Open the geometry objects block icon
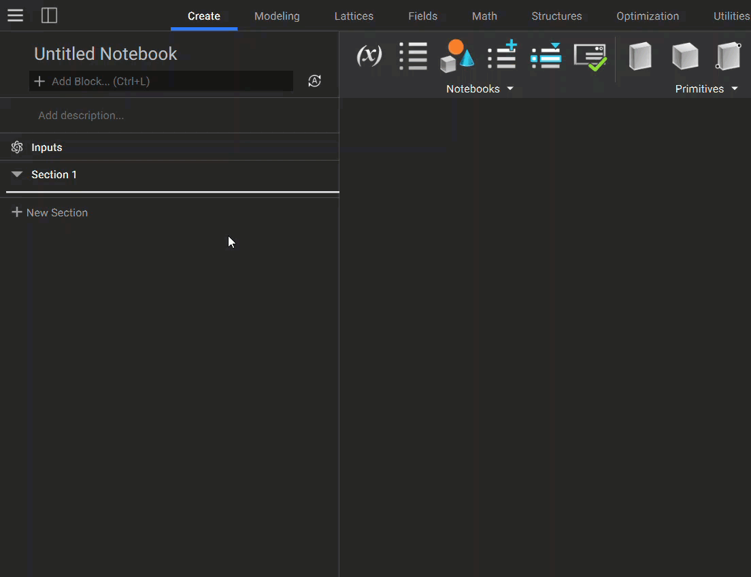 click(456, 56)
